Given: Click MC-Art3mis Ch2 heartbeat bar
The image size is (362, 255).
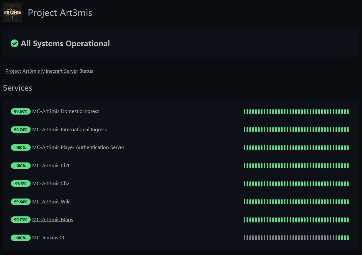Looking at the screenshot, I should click(x=296, y=184).
